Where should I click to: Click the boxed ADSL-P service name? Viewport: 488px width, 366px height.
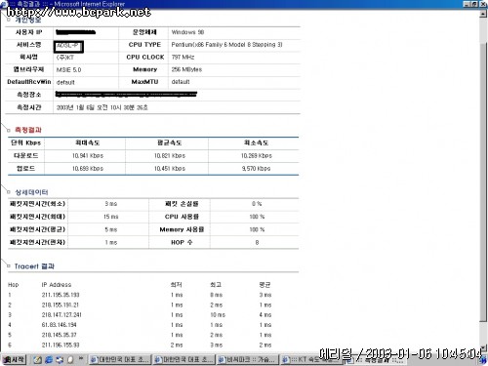pyautogui.click(x=68, y=47)
